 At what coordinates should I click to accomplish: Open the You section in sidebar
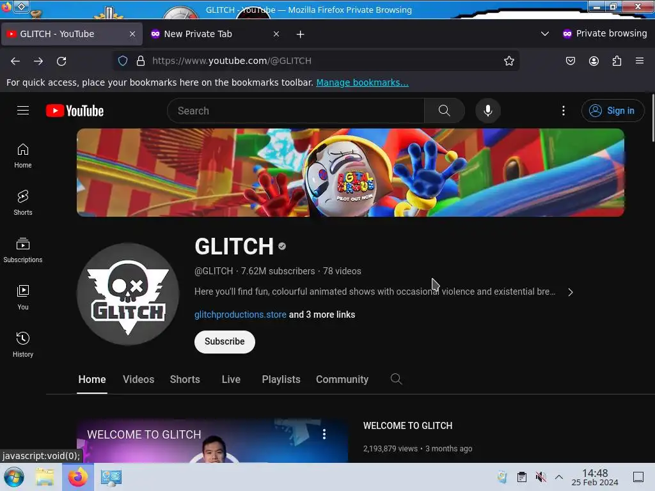[23, 297]
